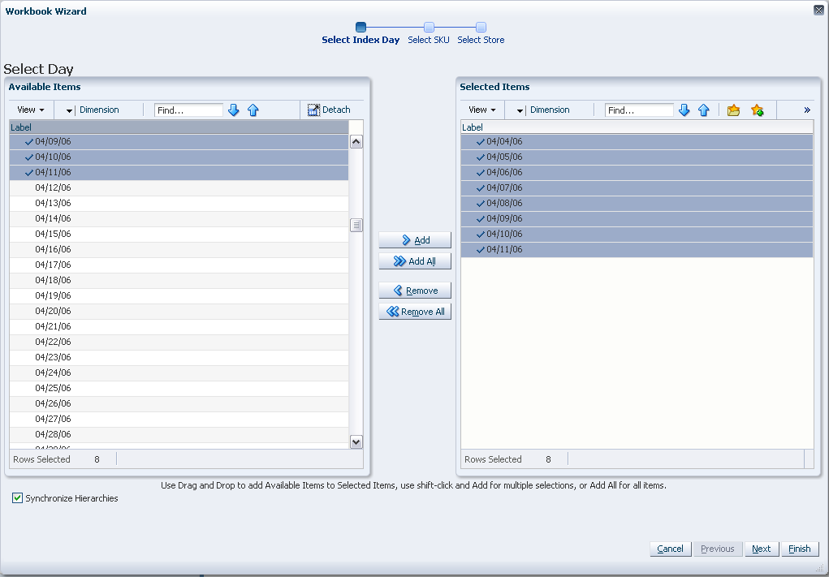Go to the Select Index Day step

point(361,40)
